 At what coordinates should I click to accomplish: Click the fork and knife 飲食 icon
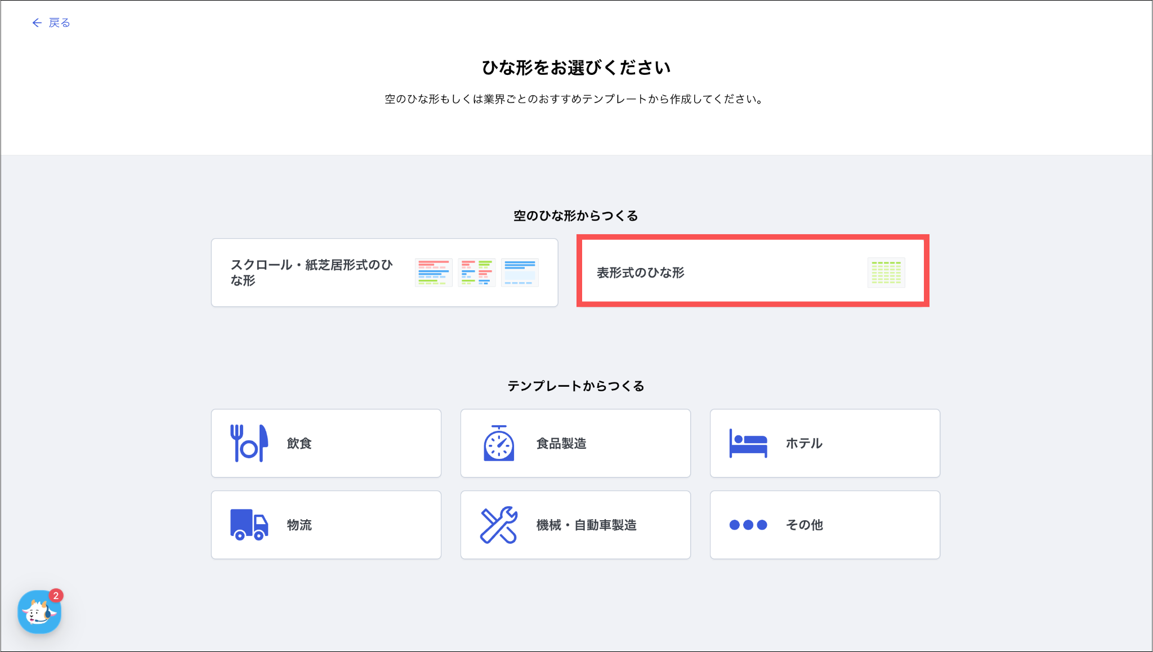[x=249, y=443]
